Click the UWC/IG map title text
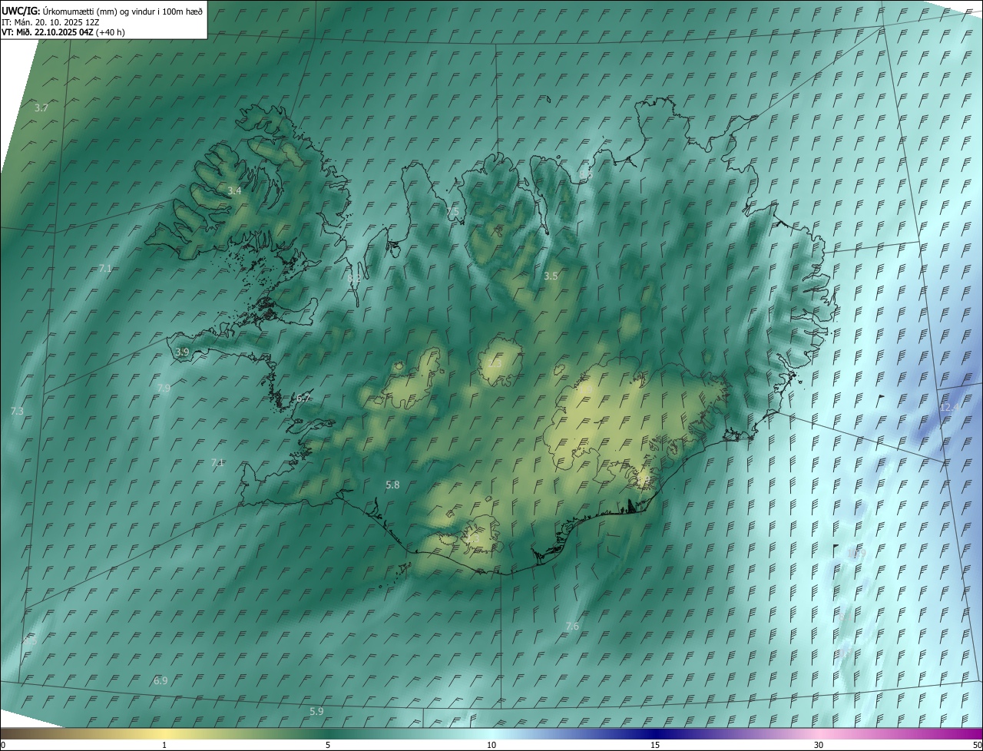The width and height of the screenshot is (983, 751). point(102,11)
